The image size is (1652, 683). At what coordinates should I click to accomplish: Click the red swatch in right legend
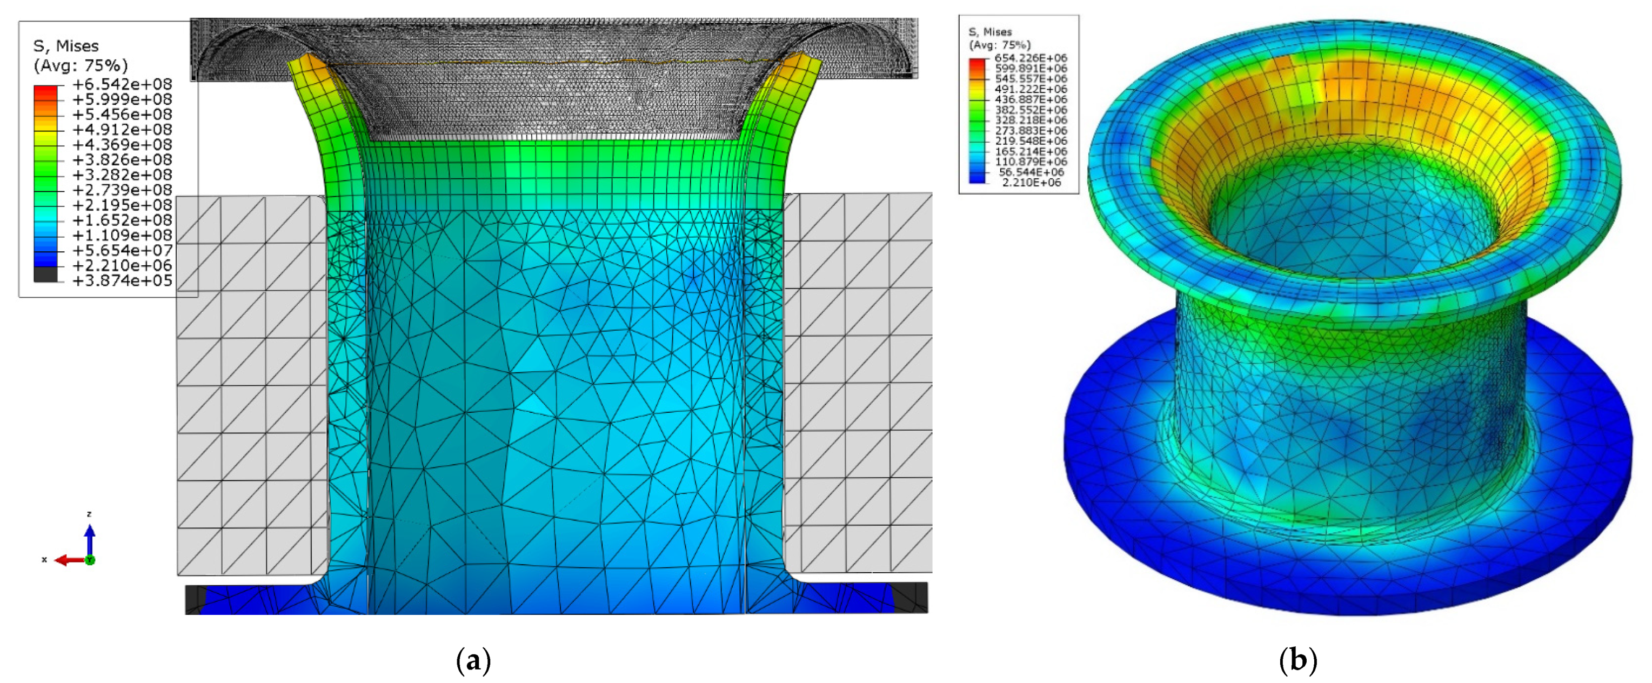pyautogui.click(x=977, y=63)
